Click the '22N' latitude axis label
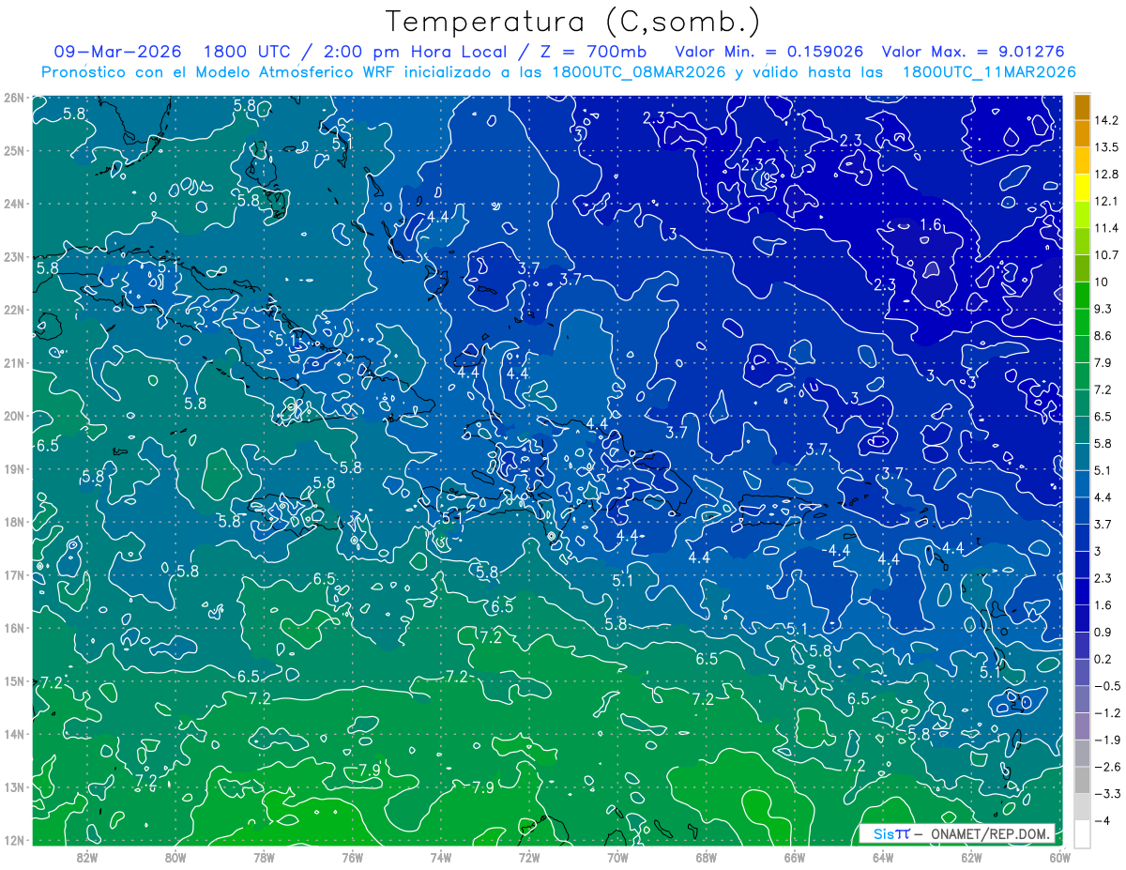The image size is (1126, 870). (x=13, y=310)
